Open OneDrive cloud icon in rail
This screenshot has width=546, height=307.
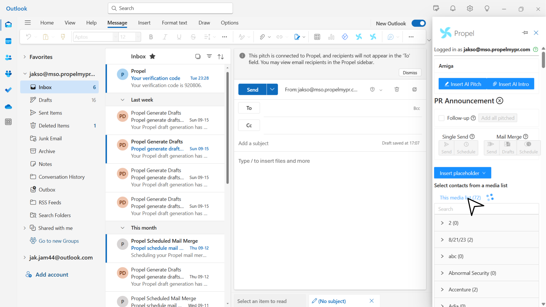point(8,107)
